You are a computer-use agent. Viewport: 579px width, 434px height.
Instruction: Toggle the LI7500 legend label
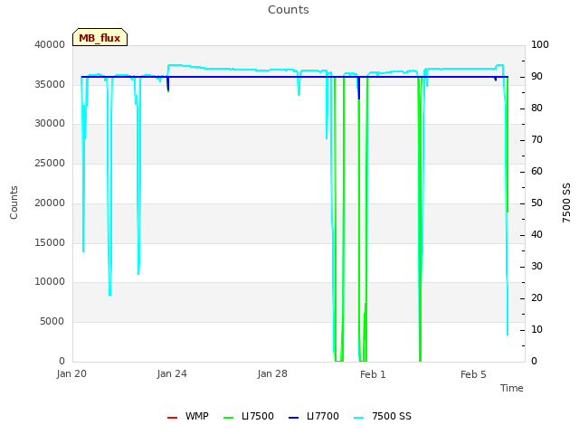pyautogui.click(x=257, y=416)
